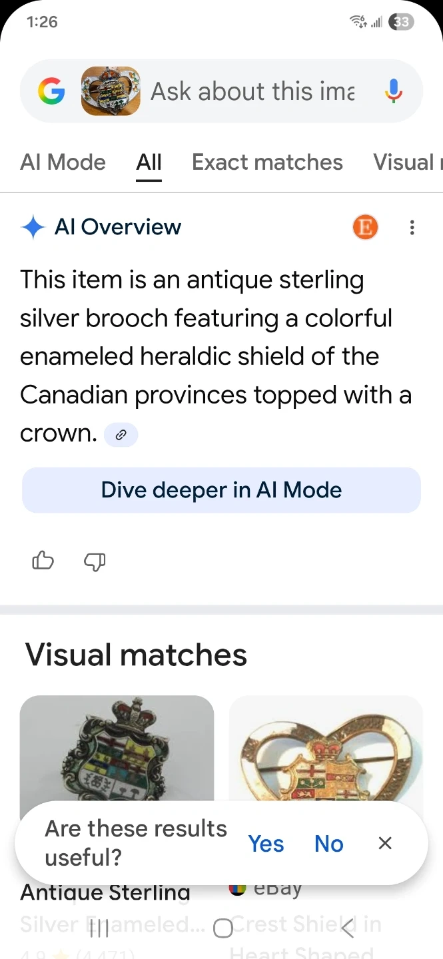This screenshot has height=959, width=443.
Task: Tap the thumbs up feedback icon
Action: click(43, 561)
